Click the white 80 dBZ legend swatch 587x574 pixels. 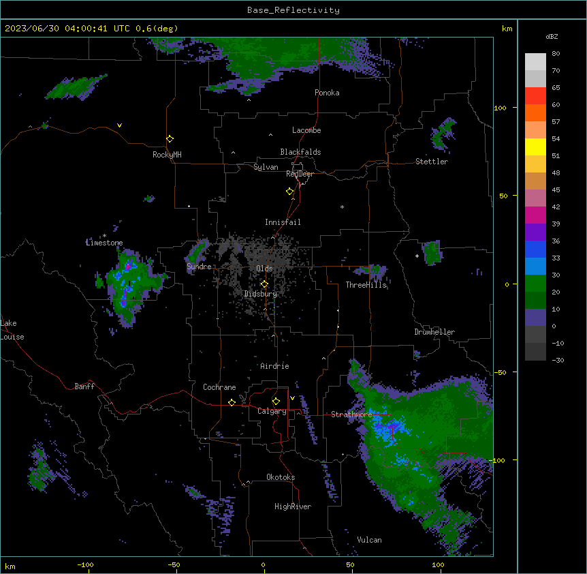pyautogui.click(x=535, y=62)
